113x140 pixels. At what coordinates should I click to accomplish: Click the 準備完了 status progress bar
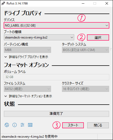(x=56, y=114)
